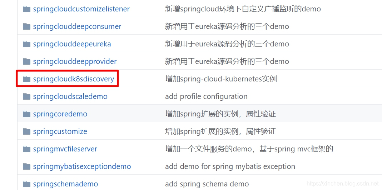Navigate into springclouddeepconsumer folder
This screenshot has width=382, height=190.
click(x=77, y=26)
